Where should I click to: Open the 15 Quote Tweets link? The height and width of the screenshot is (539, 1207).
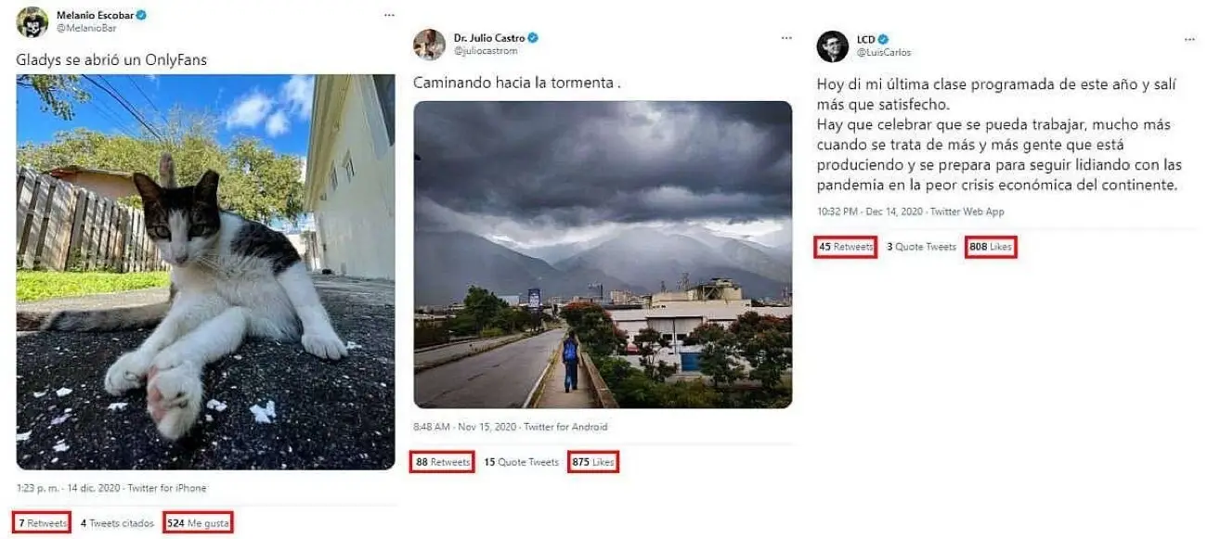click(x=521, y=462)
